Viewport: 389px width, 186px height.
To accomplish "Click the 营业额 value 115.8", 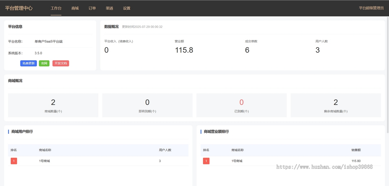I will [184, 50].
